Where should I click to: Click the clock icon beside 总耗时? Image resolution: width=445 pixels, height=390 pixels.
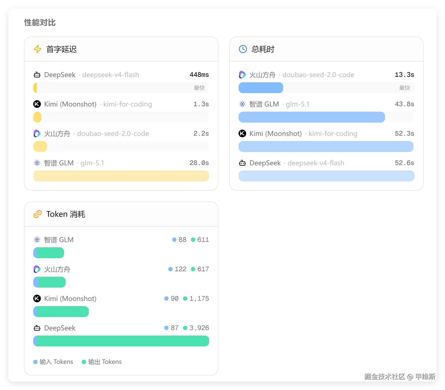click(x=243, y=49)
